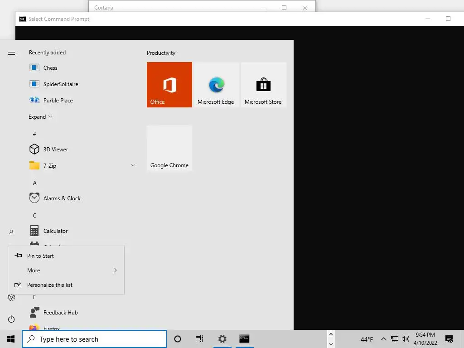This screenshot has width=464, height=348.
Task: Open the 7-Zip folder icon
Action: (x=34, y=165)
